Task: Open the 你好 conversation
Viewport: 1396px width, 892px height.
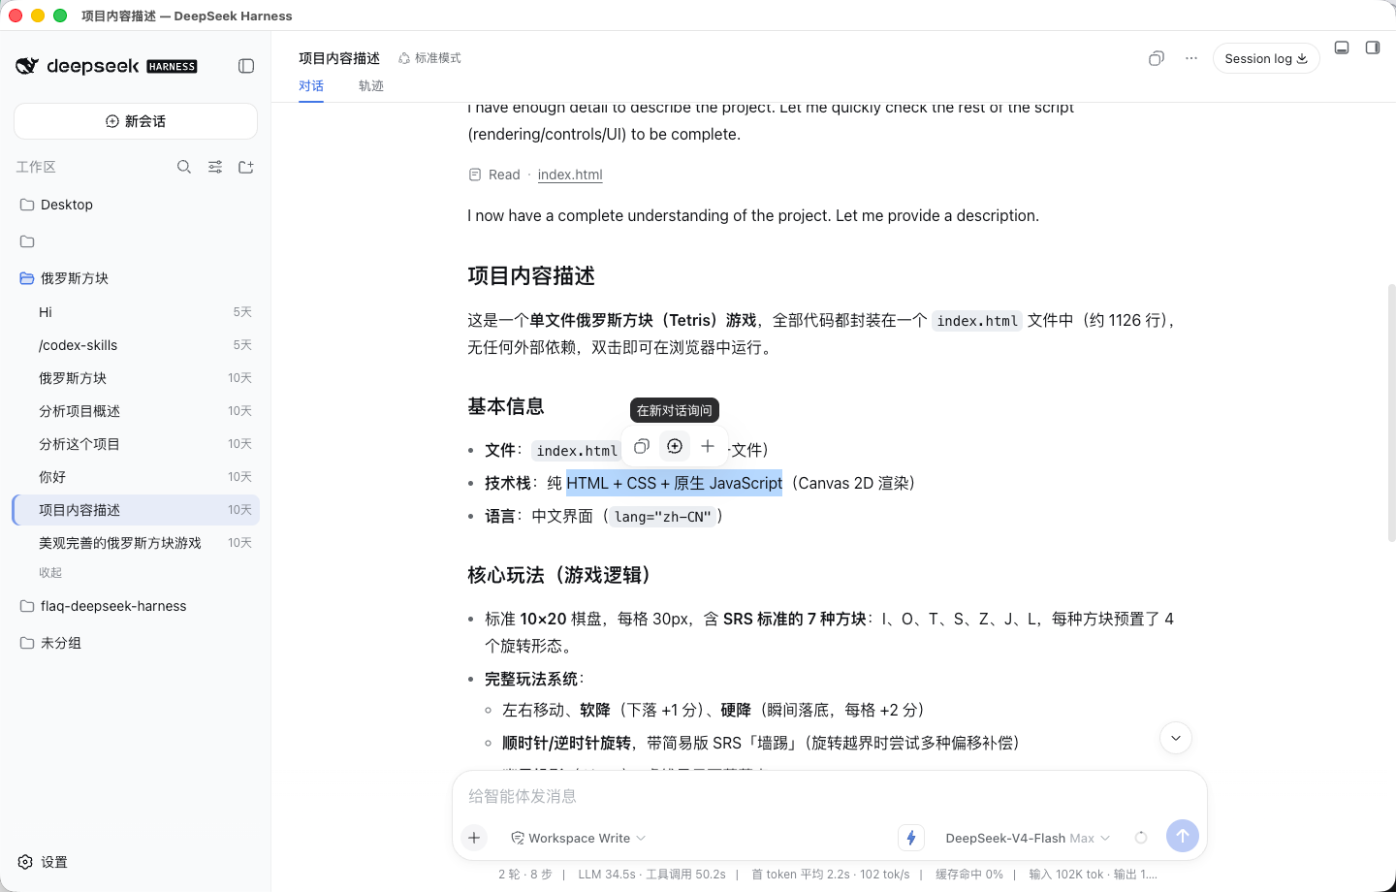Action: 136,477
